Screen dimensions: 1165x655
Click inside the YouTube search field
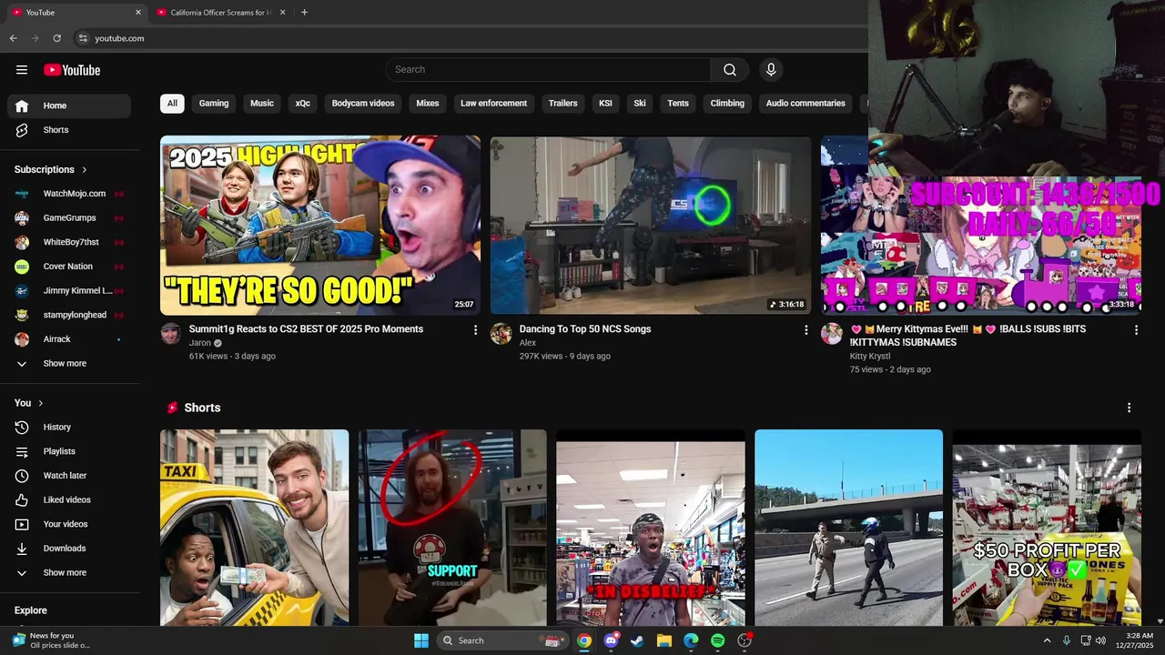point(548,70)
